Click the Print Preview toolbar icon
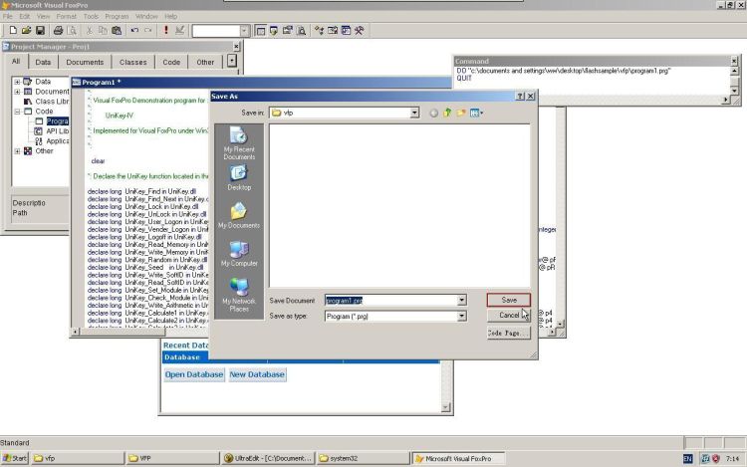The image size is (747, 467). pos(72,31)
